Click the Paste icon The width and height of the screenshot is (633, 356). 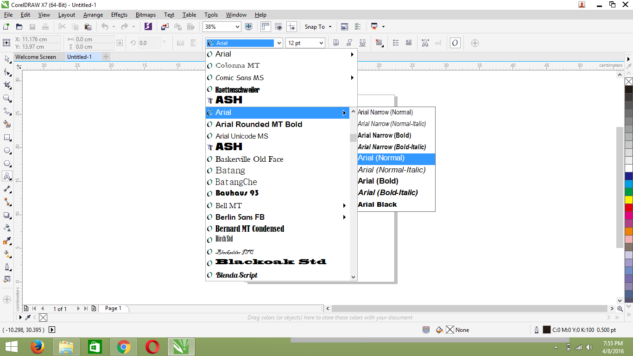[88, 27]
